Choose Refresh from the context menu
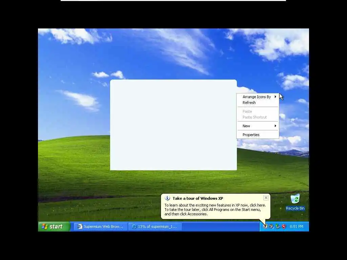Screen dimensions: 347x260 [258, 103]
